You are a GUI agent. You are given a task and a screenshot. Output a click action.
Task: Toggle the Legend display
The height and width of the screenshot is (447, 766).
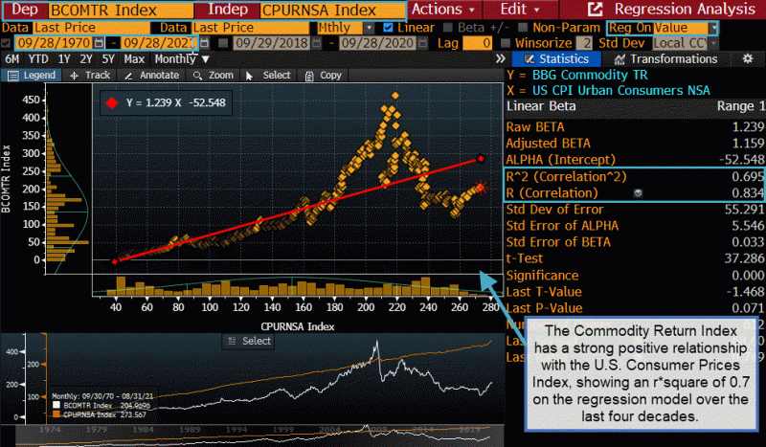[x=32, y=76]
